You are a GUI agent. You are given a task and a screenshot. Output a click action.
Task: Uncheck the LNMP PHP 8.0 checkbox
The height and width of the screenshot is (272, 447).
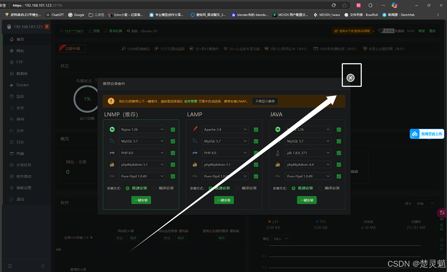click(173, 153)
